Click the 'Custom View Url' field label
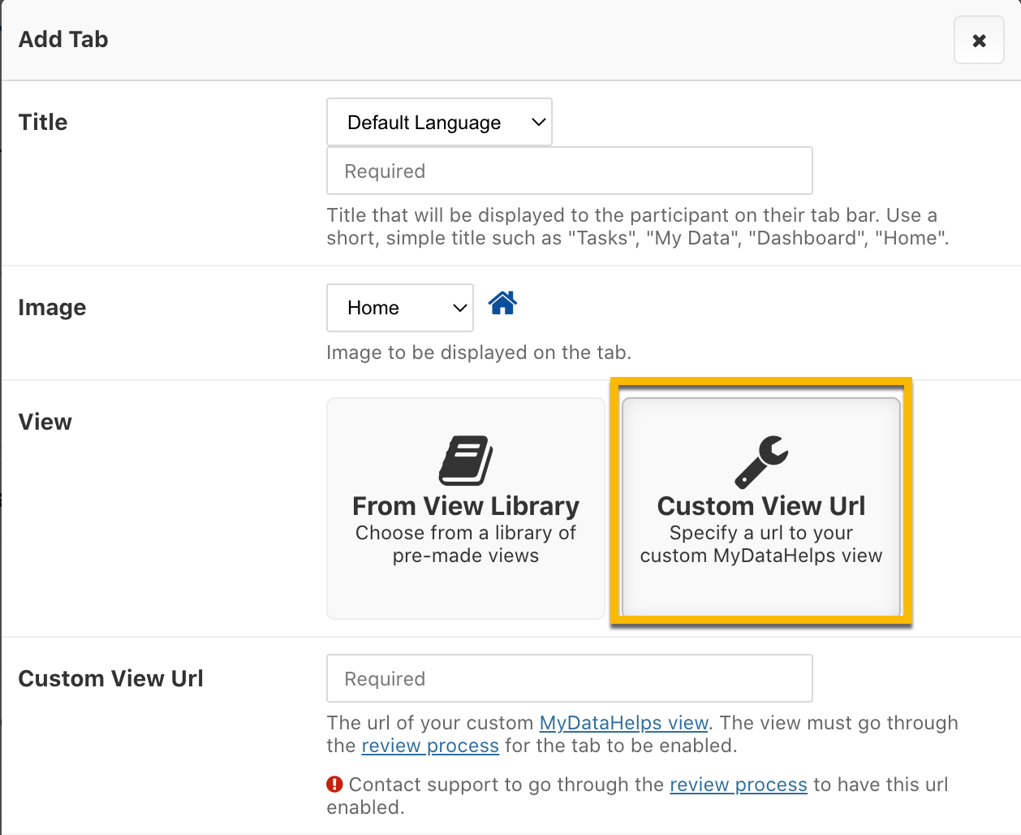Screen dimensions: 1021x835 click(x=111, y=678)
